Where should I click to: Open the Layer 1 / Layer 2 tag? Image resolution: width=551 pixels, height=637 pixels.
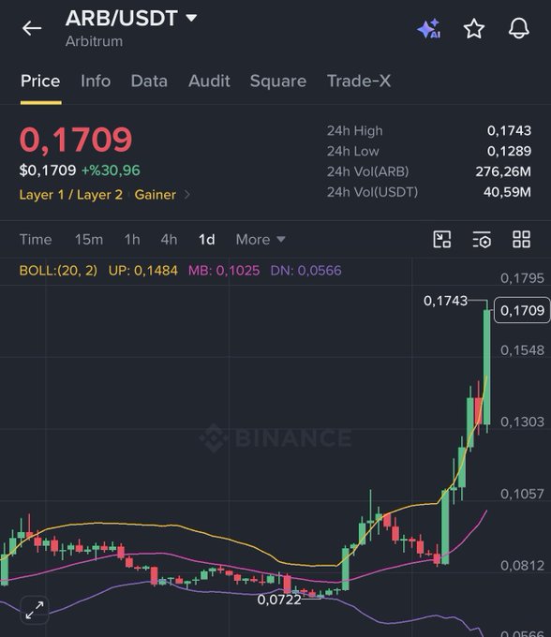(x=70, y=195)
